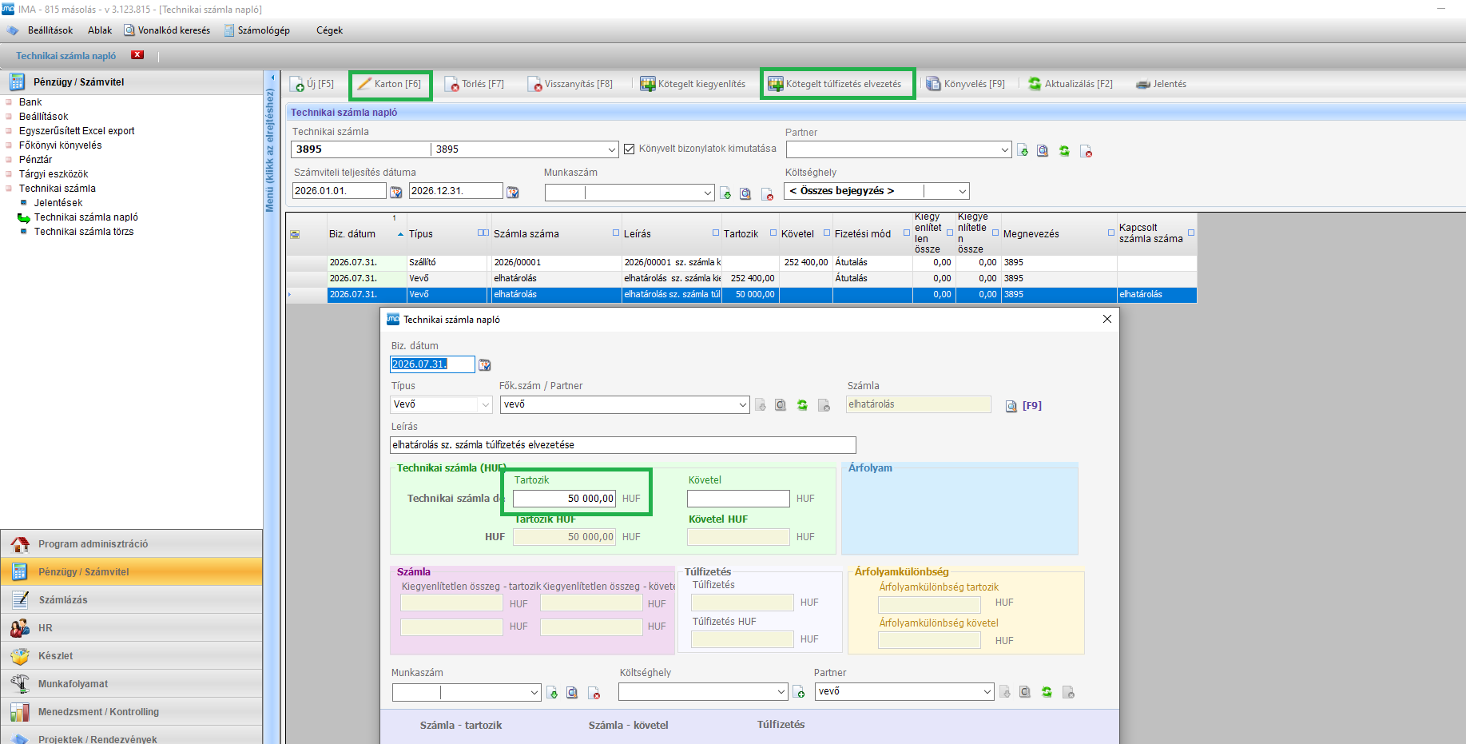
Task: Click the Tartozik amount field 50 000,00
Action: pos(564,499)
